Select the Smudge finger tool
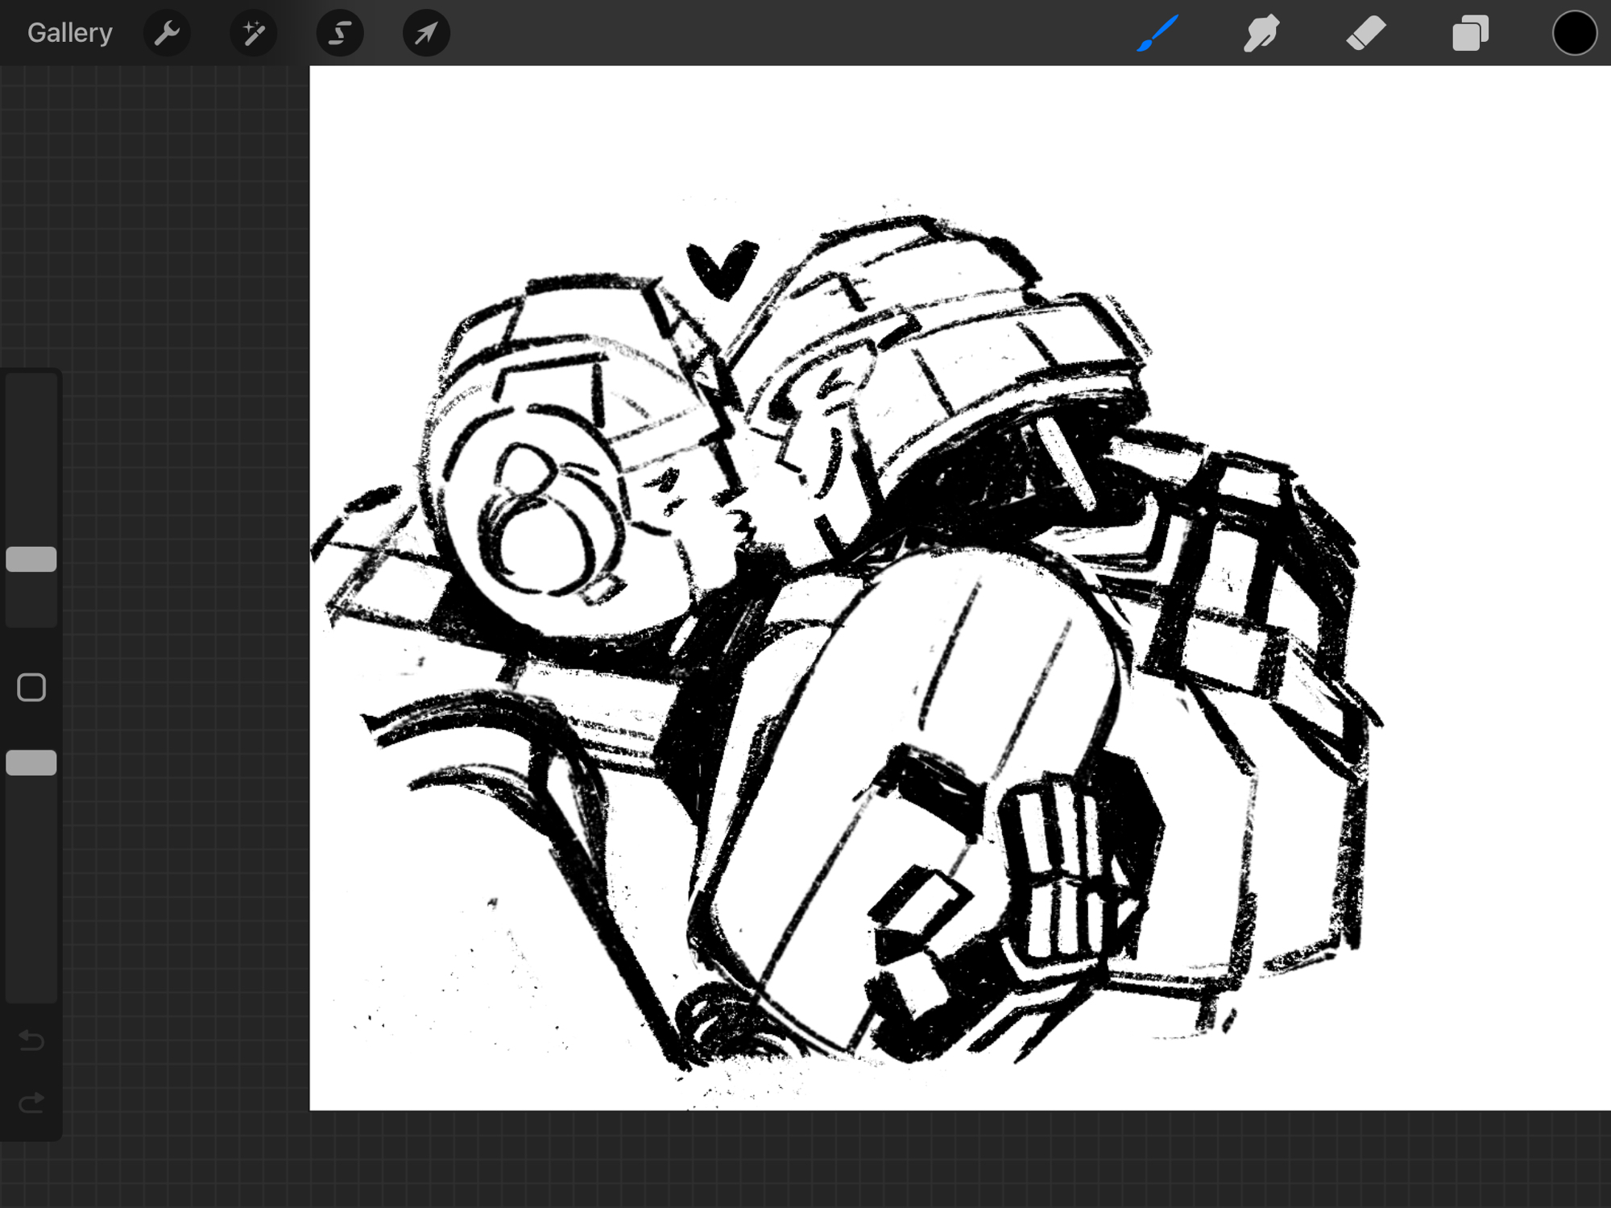1611x1208 pixels. [x=1261, y=33]
